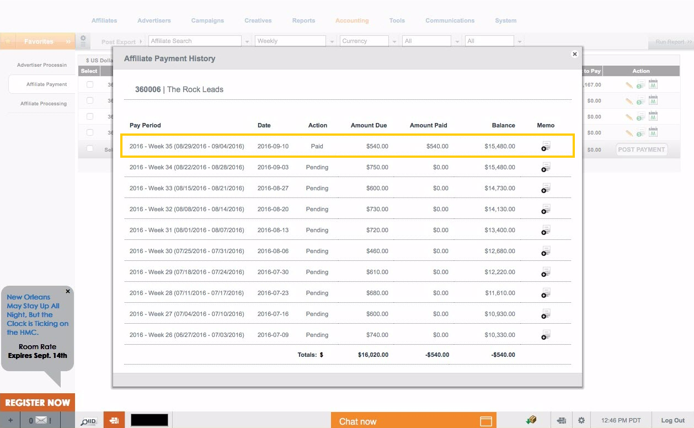Click the popup window icon on the Chat bar
Screen dimensions: 694x428
point(486,420)
